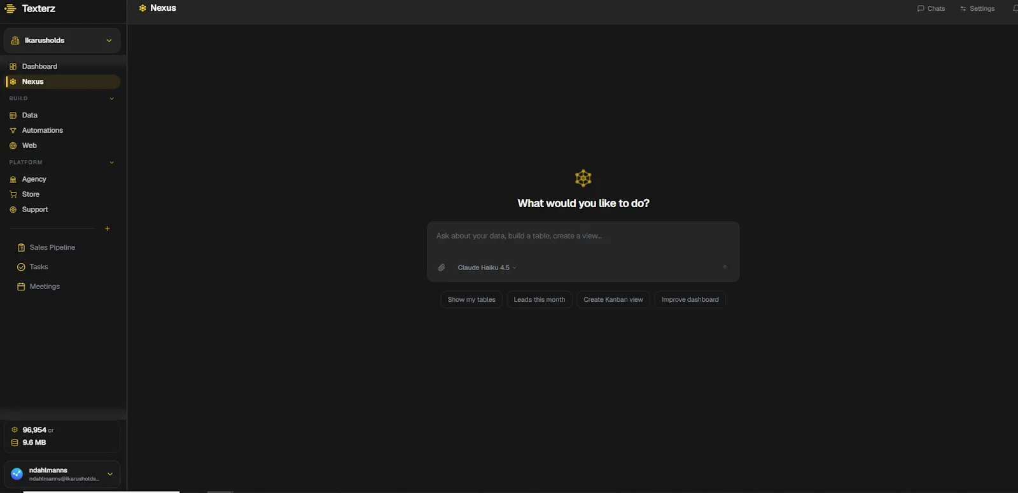Click the storage database icon

pos(15,443)
